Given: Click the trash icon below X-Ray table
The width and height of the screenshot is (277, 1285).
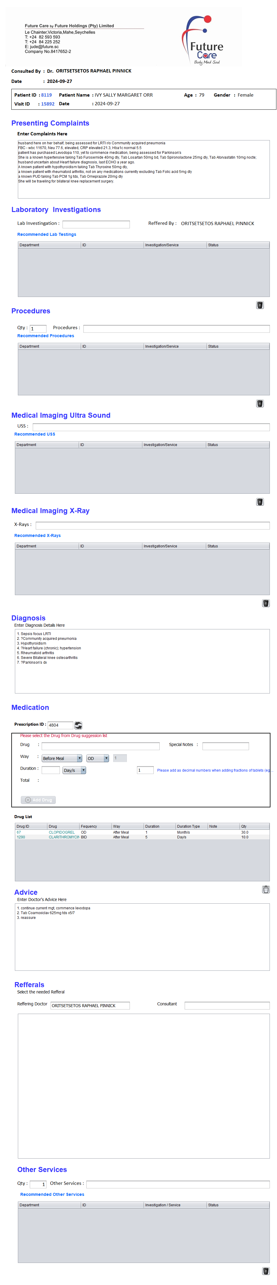Looking at the screenshot, I should [x=266, y=603].
